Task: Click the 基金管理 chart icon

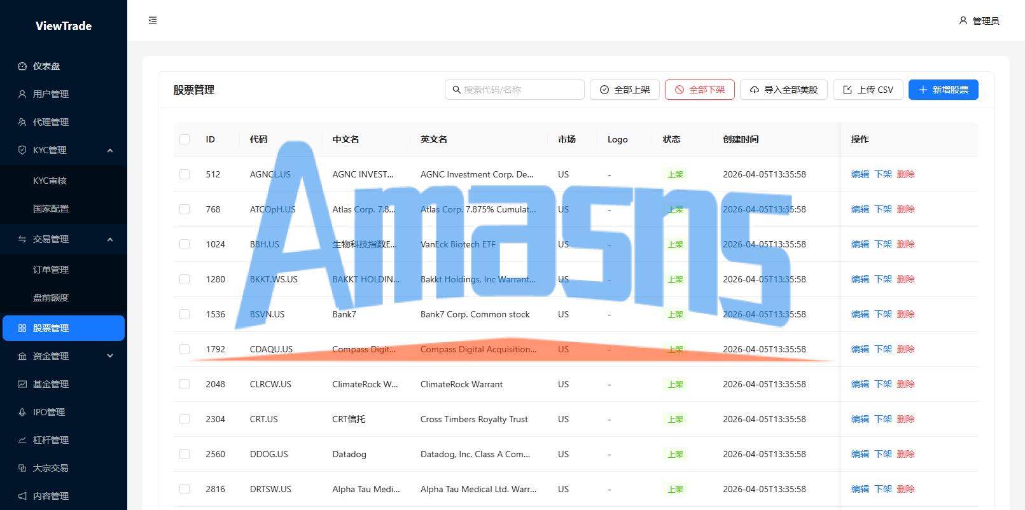Action: click(x=22, y=384)
